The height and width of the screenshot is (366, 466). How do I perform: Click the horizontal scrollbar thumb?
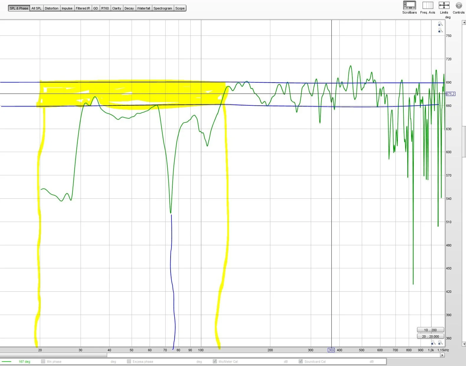coord(53,355)
